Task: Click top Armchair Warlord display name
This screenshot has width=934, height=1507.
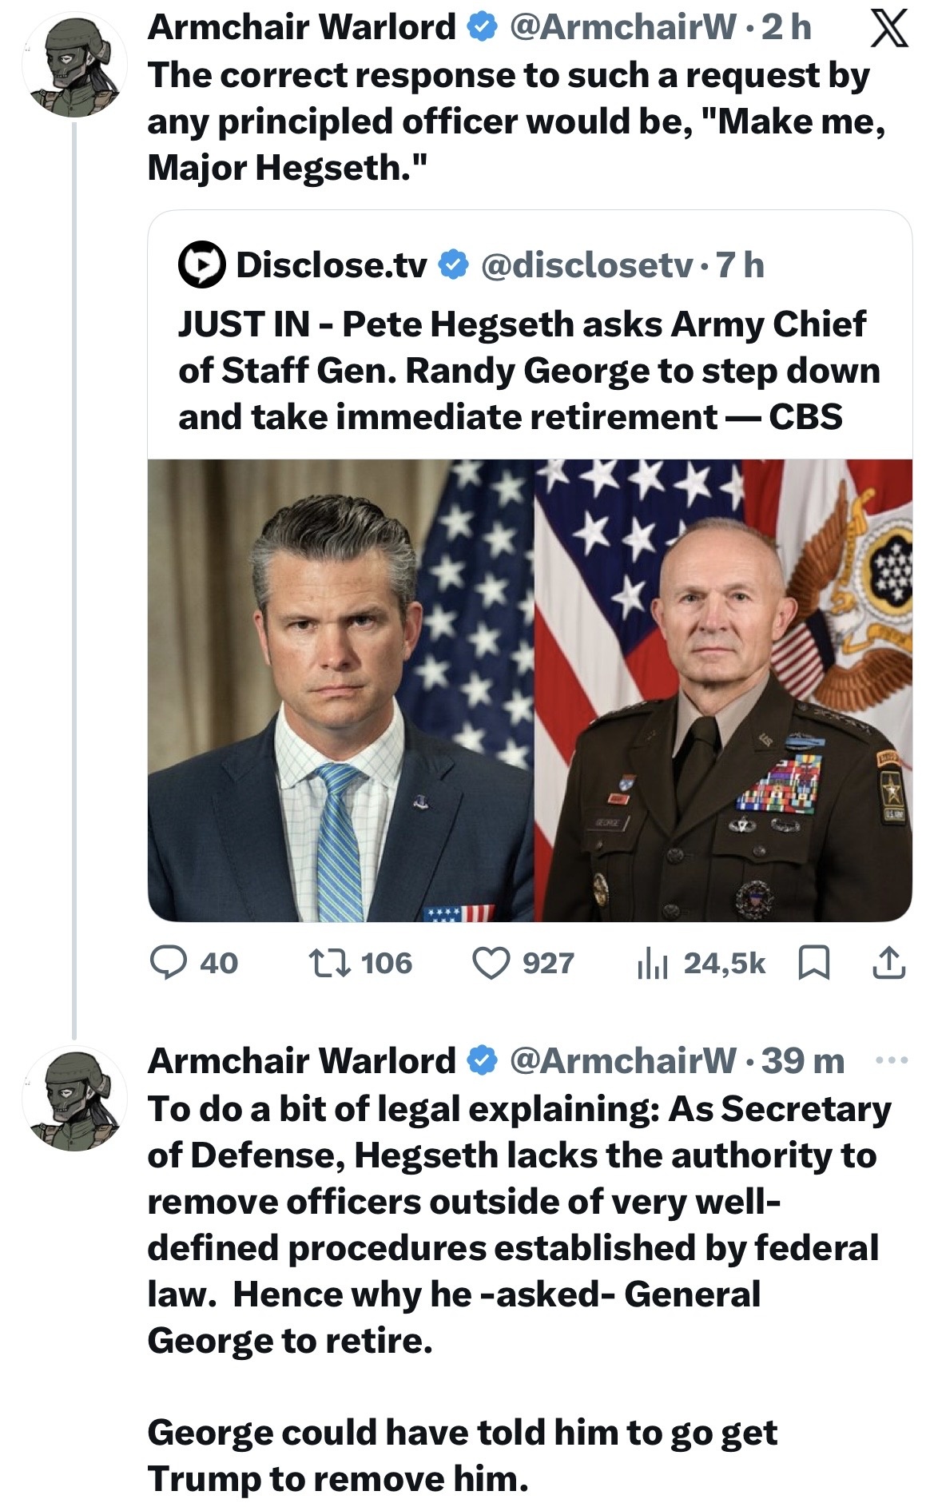Action: (x=301, y=27)
